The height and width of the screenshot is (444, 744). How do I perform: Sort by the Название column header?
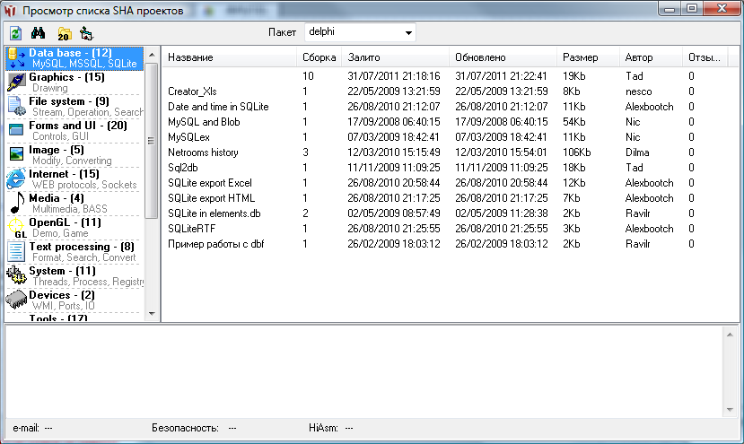point(230,57)
